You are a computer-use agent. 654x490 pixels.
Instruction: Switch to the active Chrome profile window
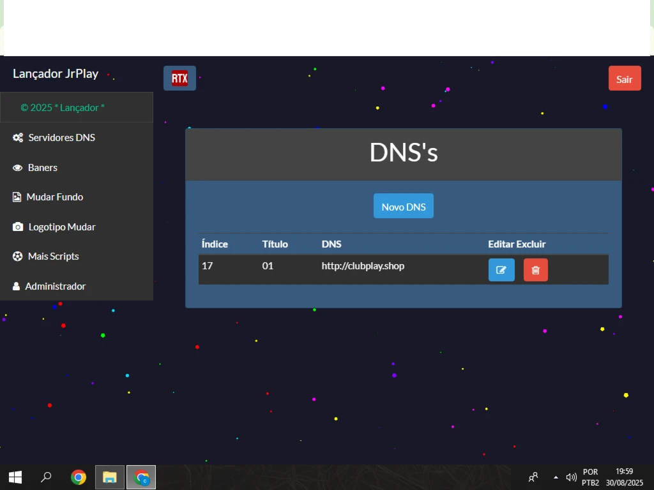coord(141,477)
